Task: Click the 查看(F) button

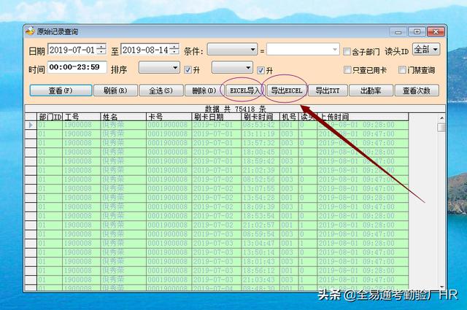Action: pyautogui.click(x=61, y=90)
